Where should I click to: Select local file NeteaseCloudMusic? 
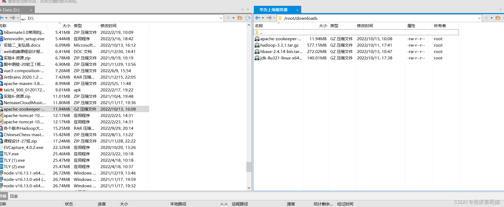[25, 103]
